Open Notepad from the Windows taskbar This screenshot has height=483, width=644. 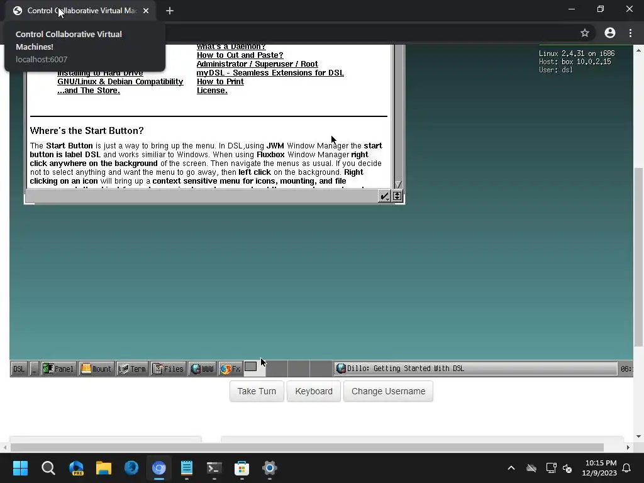coord(186,468)
